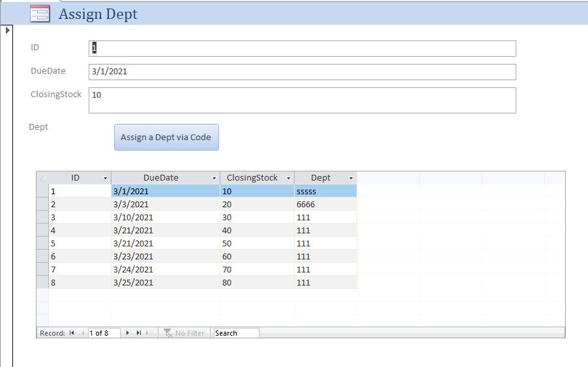
Task: Click ClosingStock cell with value 70
Action: click(x=257, y=269)
